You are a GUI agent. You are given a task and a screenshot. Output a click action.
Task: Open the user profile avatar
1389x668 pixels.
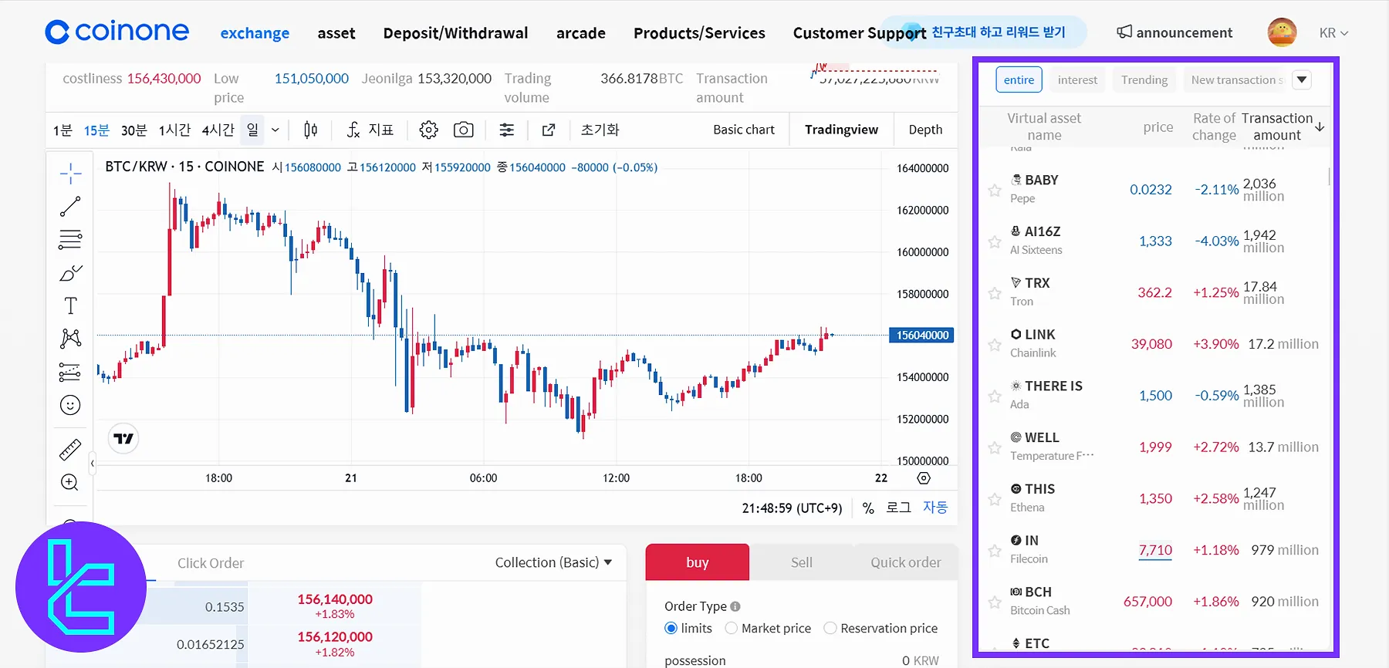click(x=1282, y=32)
